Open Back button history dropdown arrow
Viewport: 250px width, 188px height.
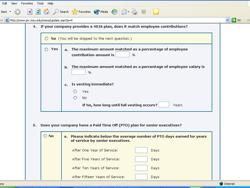point(10,12)
